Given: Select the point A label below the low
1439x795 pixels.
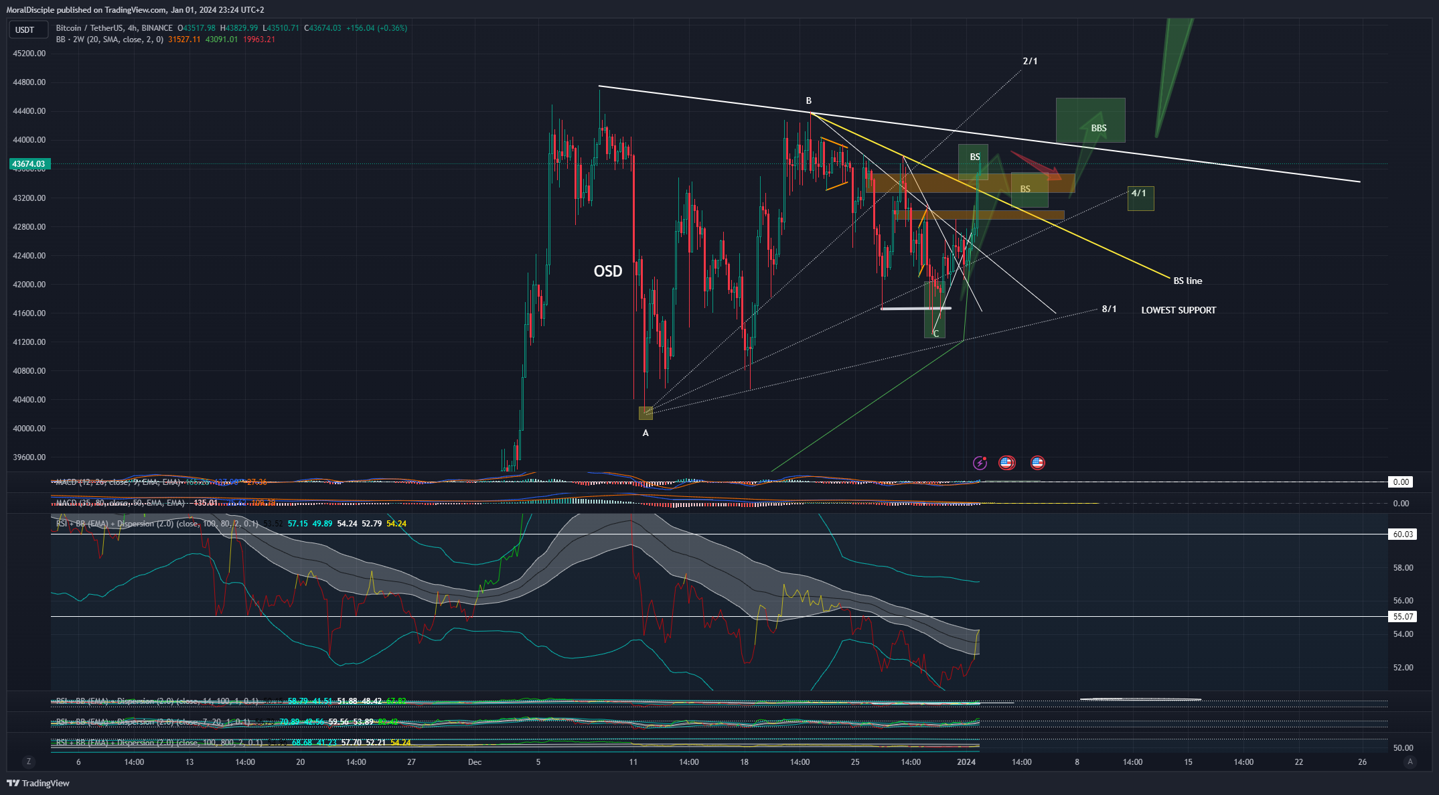Looking at the screenshot, I should point(646,433).
